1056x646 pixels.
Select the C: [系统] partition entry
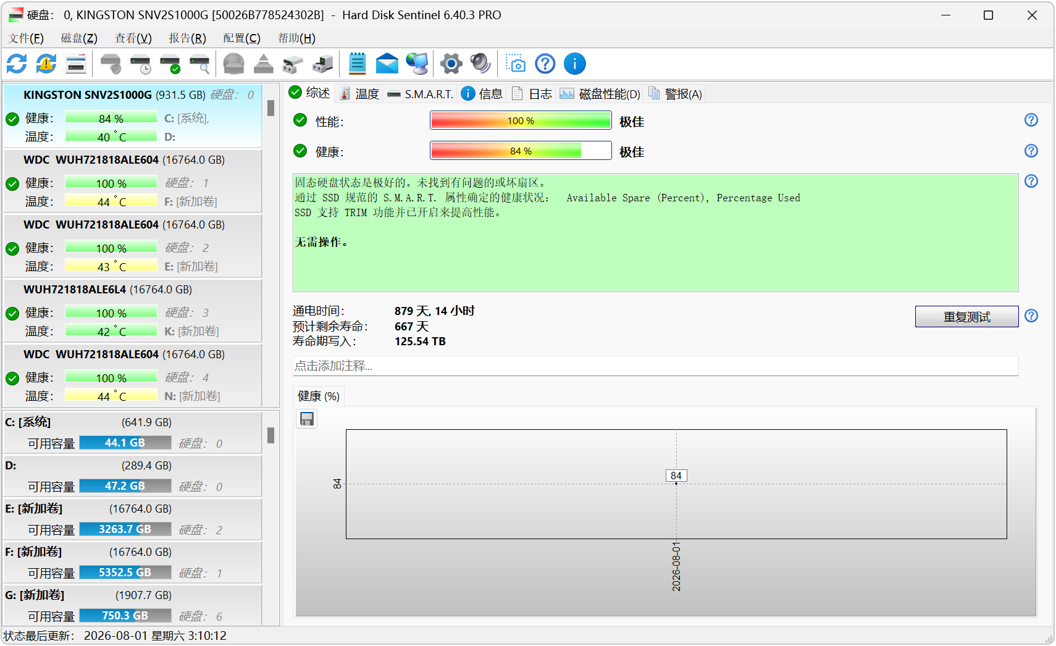[x=133, y=433]
